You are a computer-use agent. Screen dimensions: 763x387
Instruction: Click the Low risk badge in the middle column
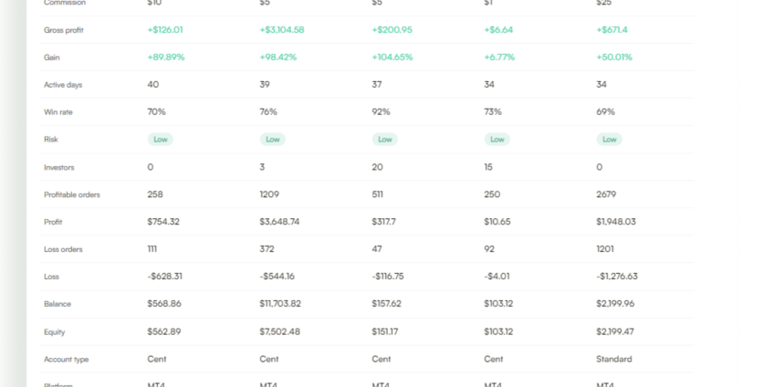385,140
